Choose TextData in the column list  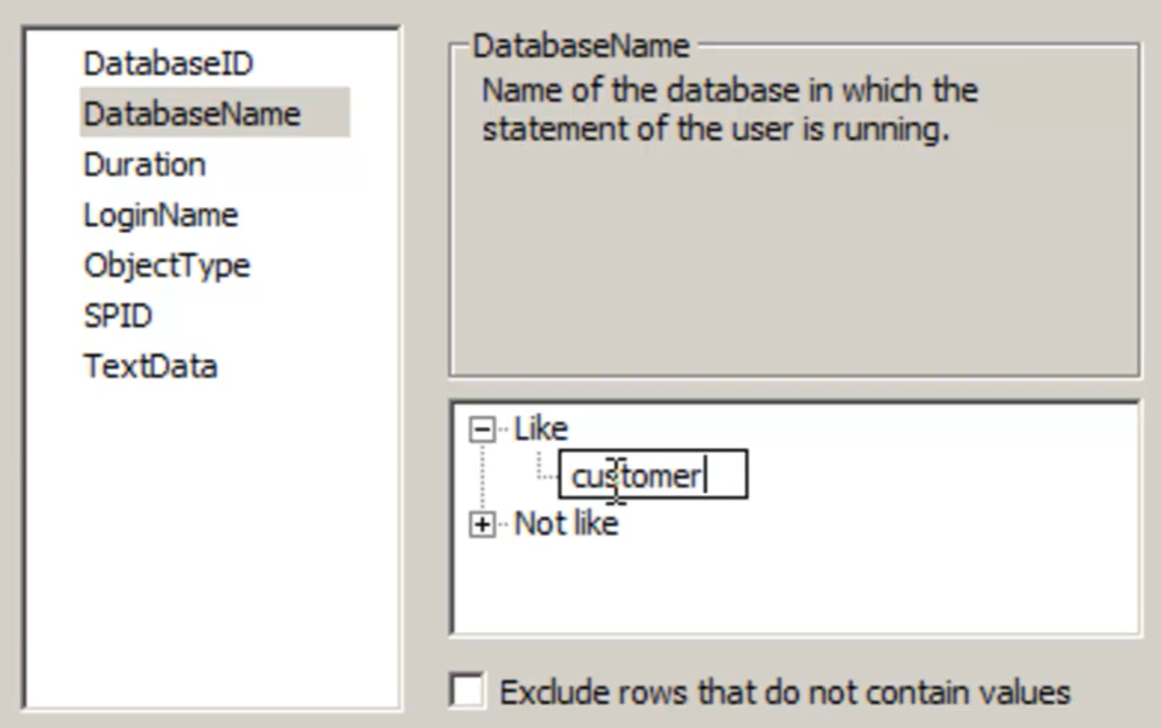pyautogui.click(x=150, y=366)
